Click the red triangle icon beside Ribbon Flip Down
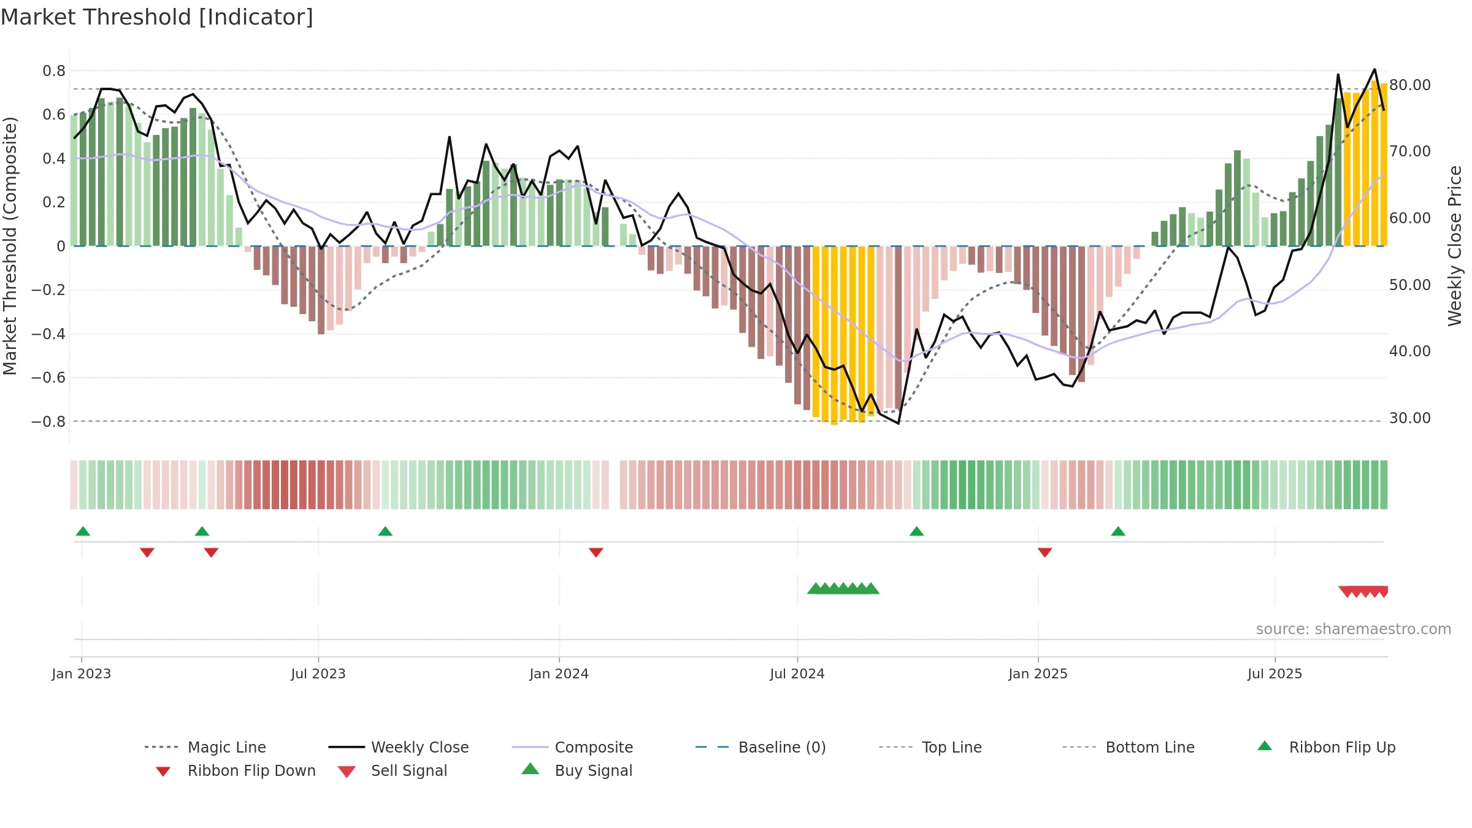The width and height of the screenshot is (1472, 828). [163, 772]
